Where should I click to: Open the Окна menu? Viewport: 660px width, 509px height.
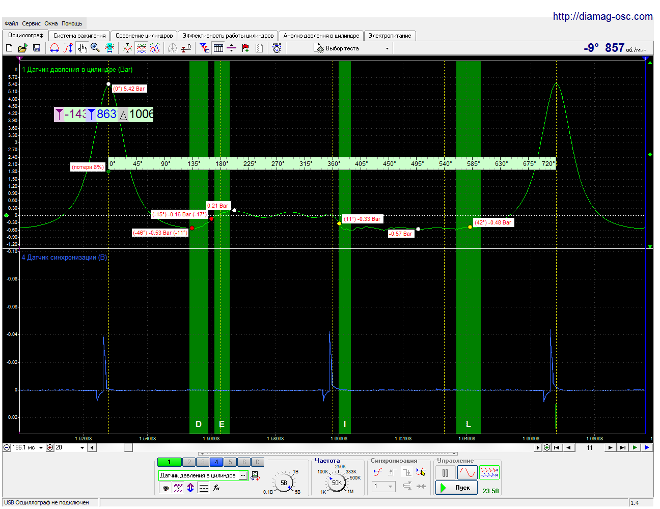(51, 23)
